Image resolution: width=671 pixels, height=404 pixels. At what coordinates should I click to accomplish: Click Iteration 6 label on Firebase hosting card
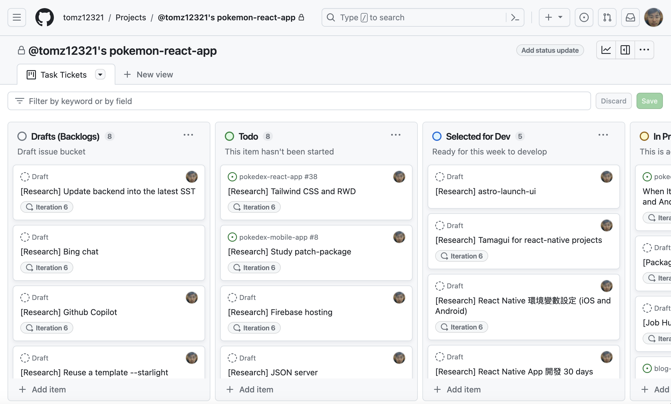pyautogui.click(x=254, y=328)
